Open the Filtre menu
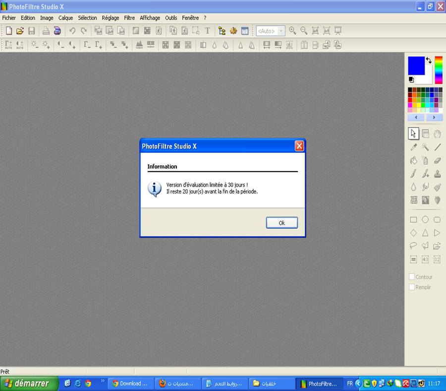This screenshot has height=391, width=446. pos(129,18)
